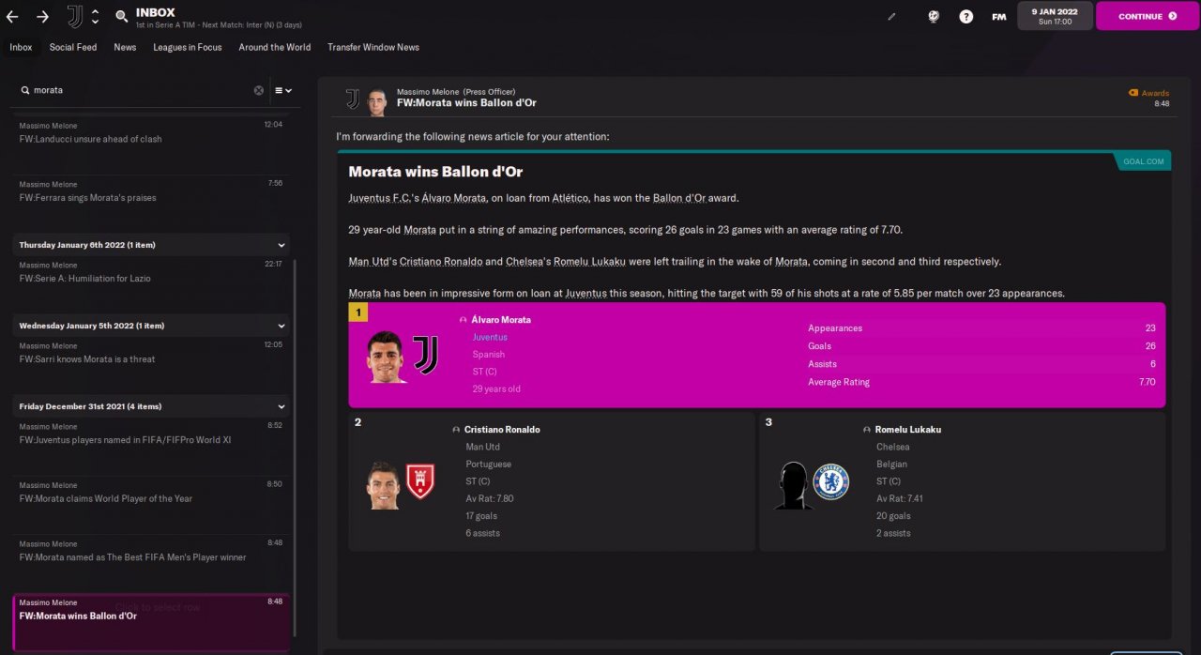The image size is (1201, 655).
Task: Click the info icon beside Romelu Lukaku
Action: click(867, 430)
